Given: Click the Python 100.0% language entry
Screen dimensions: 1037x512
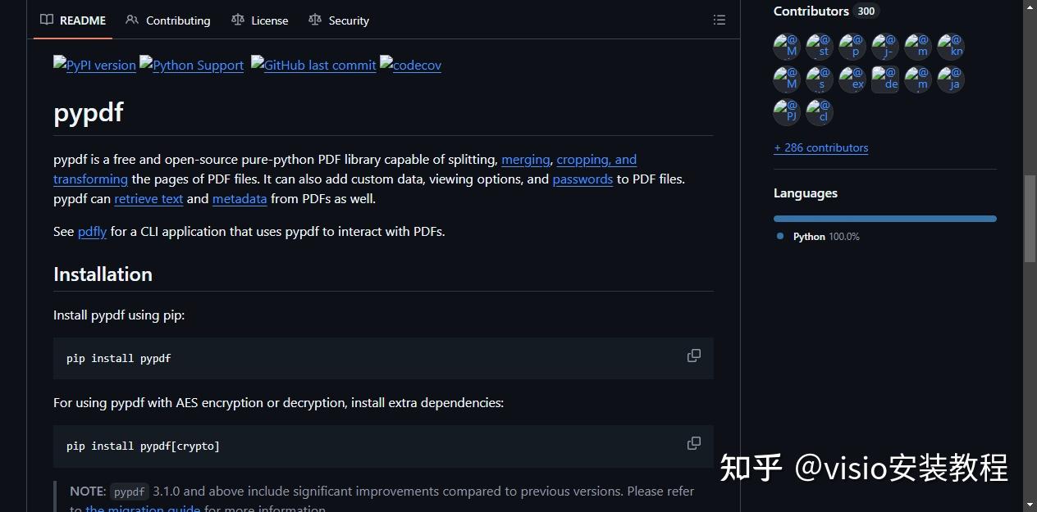Looking at the screenshot, I should coord(819,237).
